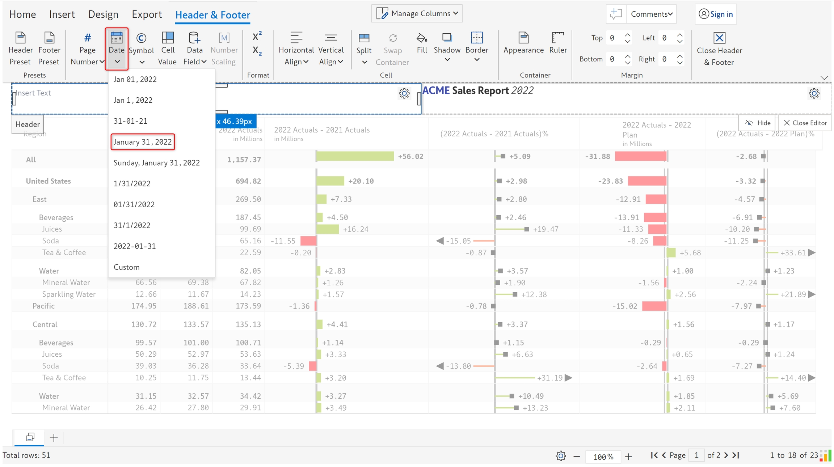Select the 2022-01-31 date format
834x467 pixels.
tap(135, 246)
